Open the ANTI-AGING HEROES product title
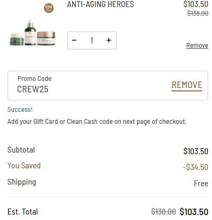212x220 pixels. (100, 4)
